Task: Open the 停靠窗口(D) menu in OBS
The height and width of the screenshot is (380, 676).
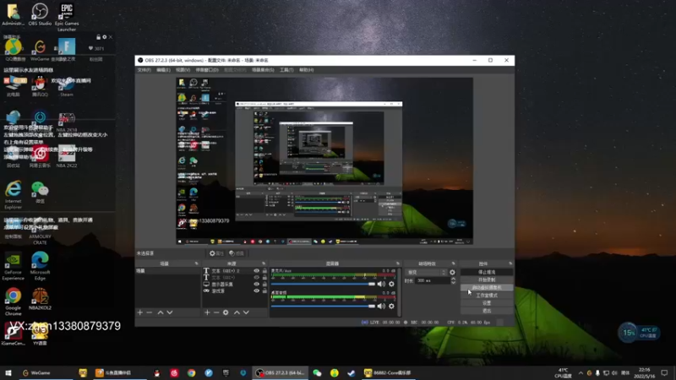Action: click(x=207, y=70)
